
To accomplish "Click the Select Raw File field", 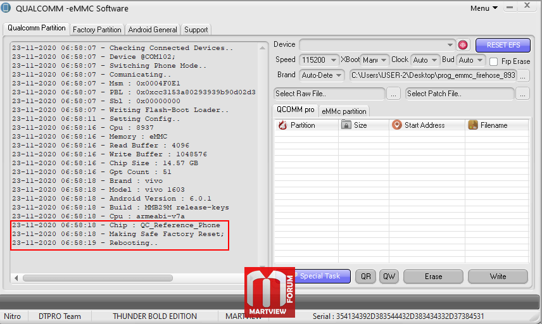I will coord(329,94).
